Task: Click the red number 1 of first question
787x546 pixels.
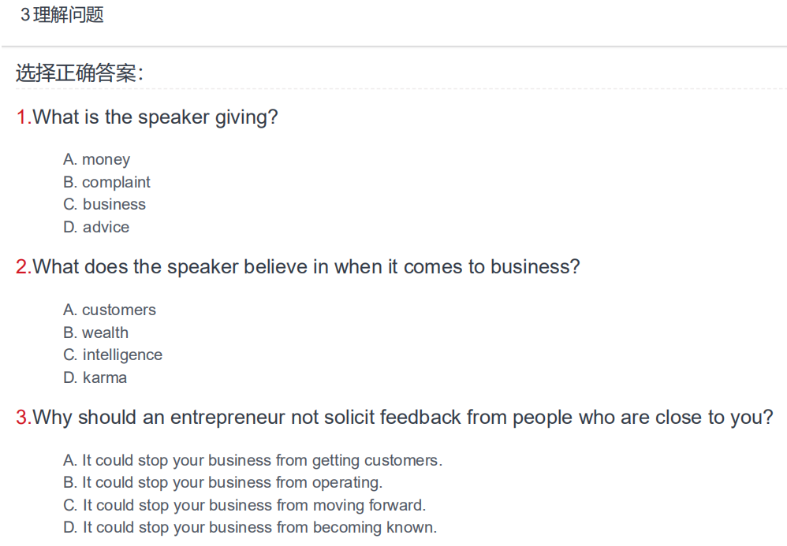Action: (x=21, y=117)
